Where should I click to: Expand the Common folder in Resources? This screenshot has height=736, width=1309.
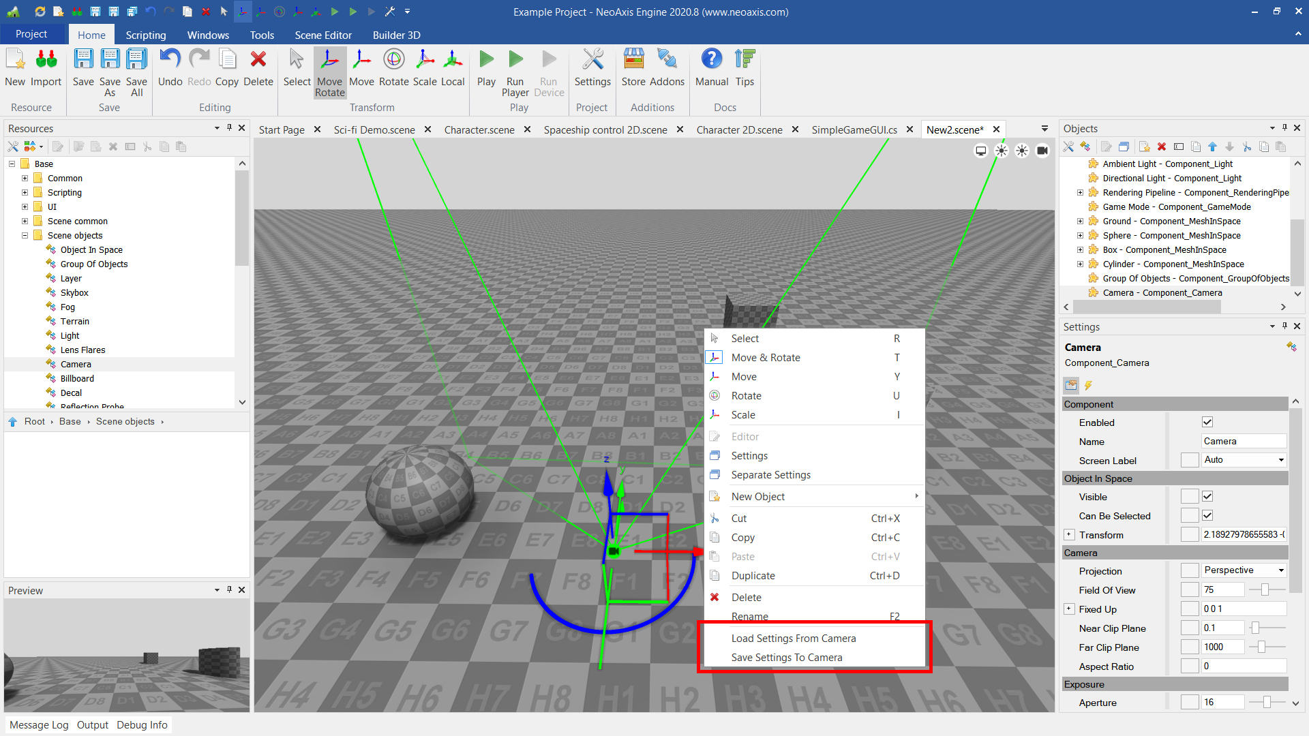coord(25,179)
